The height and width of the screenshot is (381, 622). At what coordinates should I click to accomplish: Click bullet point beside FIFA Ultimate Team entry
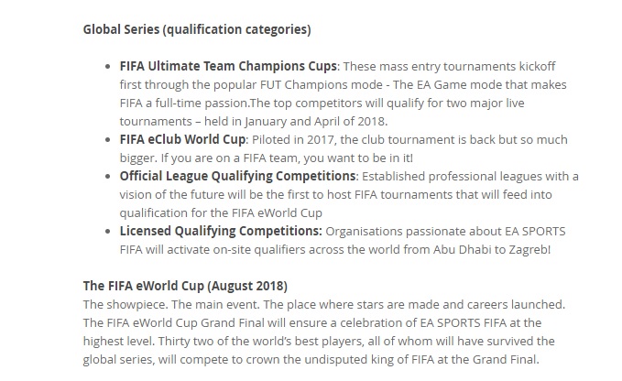[111, 68]
